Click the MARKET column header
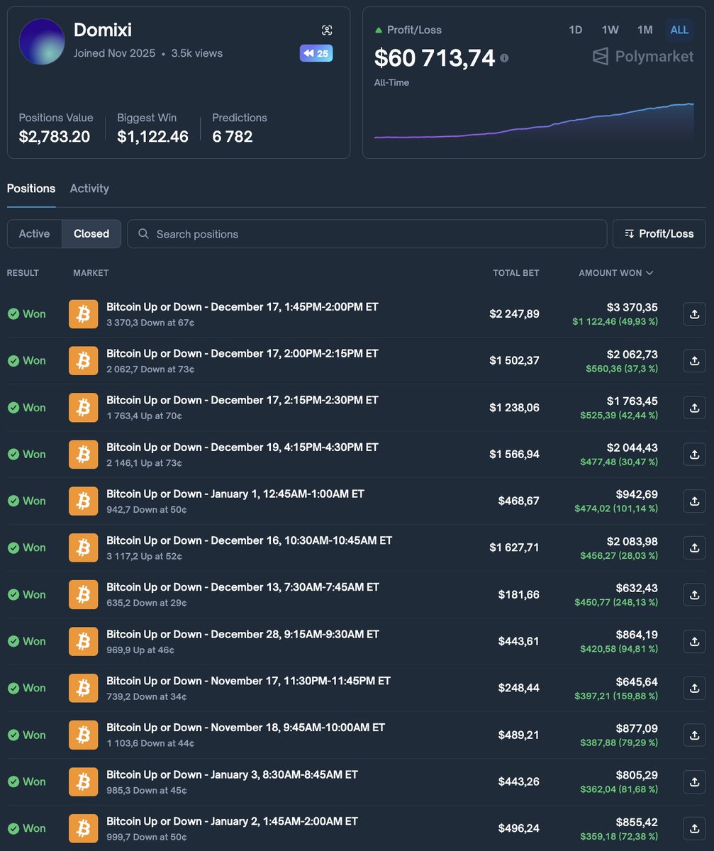Screen dimensions: 714x851 pos(91,273)
